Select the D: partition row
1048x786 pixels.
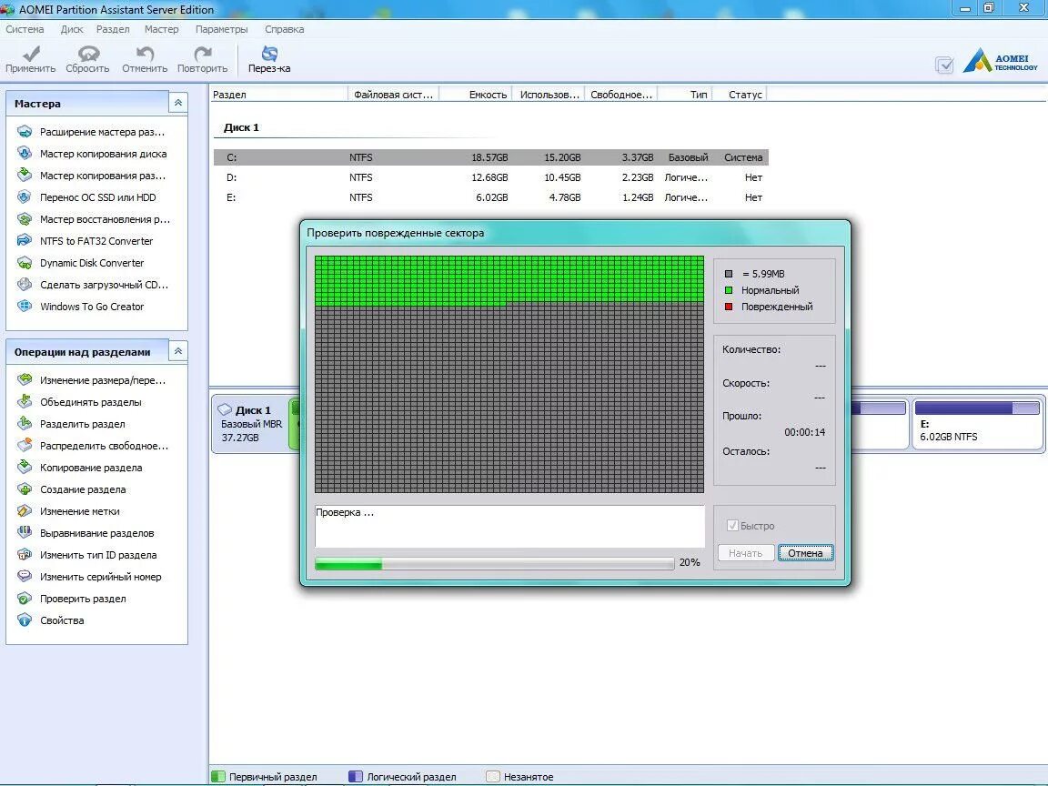490,177
